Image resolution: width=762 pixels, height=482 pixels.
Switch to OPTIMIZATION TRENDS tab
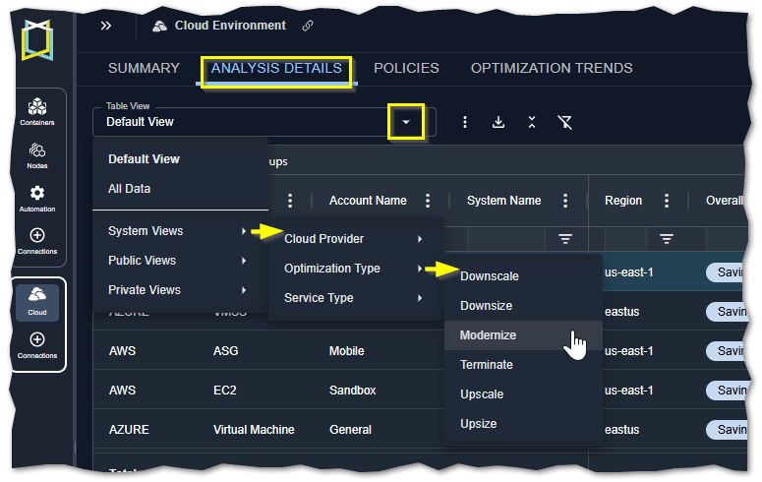552,68
